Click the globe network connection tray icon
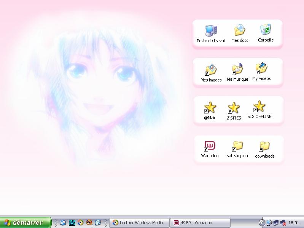Viewport: 304px width, 228px height. 269,223
